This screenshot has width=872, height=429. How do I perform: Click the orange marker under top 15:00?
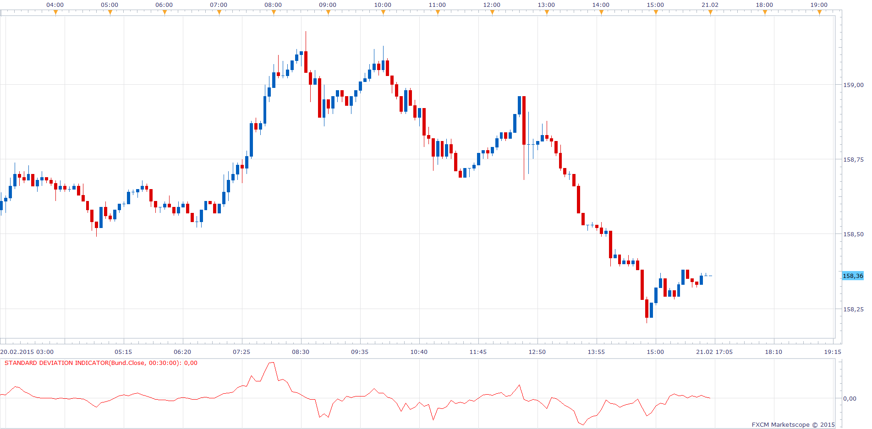656,12
